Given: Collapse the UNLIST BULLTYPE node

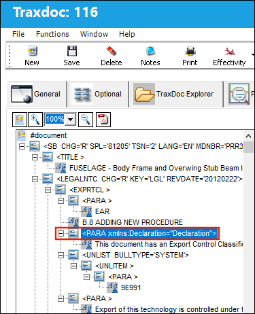Looking at the screenshot, I should pyautogui.click(x=61, y=255).
